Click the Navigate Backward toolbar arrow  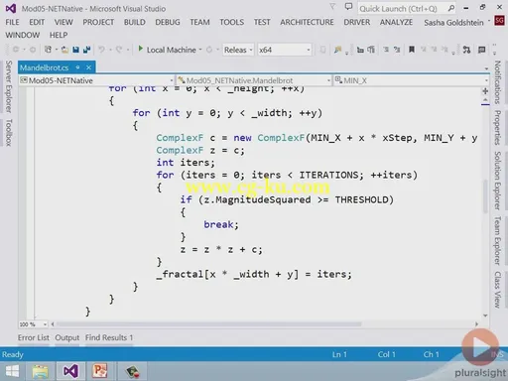(x=16, y=50)
